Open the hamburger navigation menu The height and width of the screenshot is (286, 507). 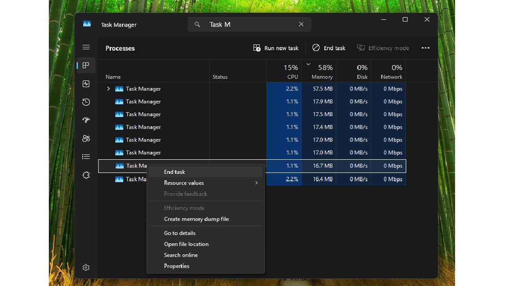click(86, 48)
